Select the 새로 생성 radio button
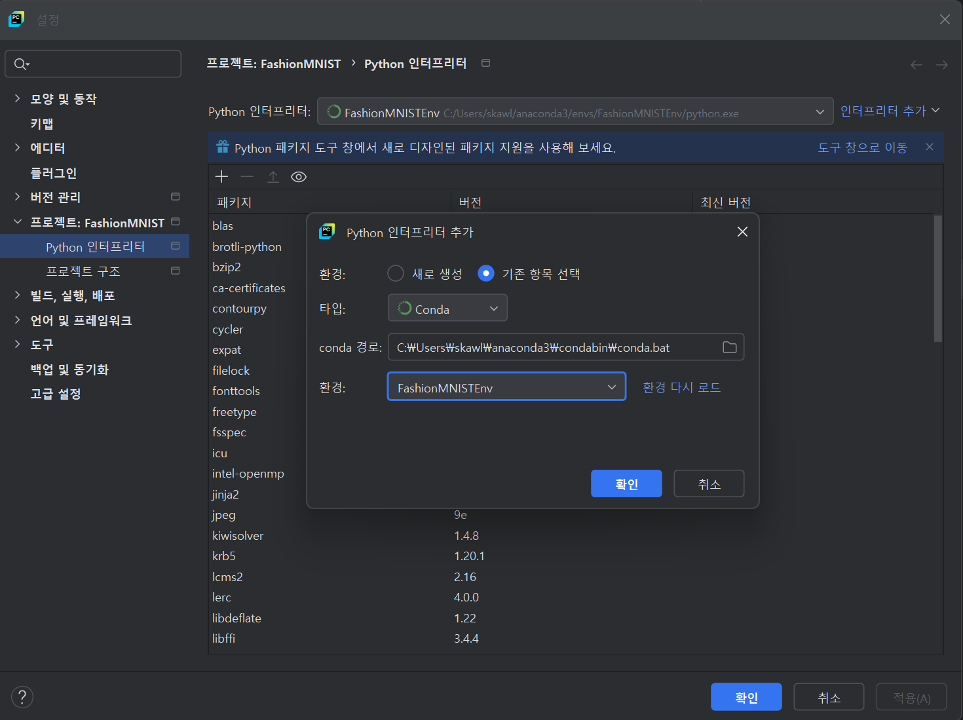The image size is (963, 720). (x=396, y=273)
